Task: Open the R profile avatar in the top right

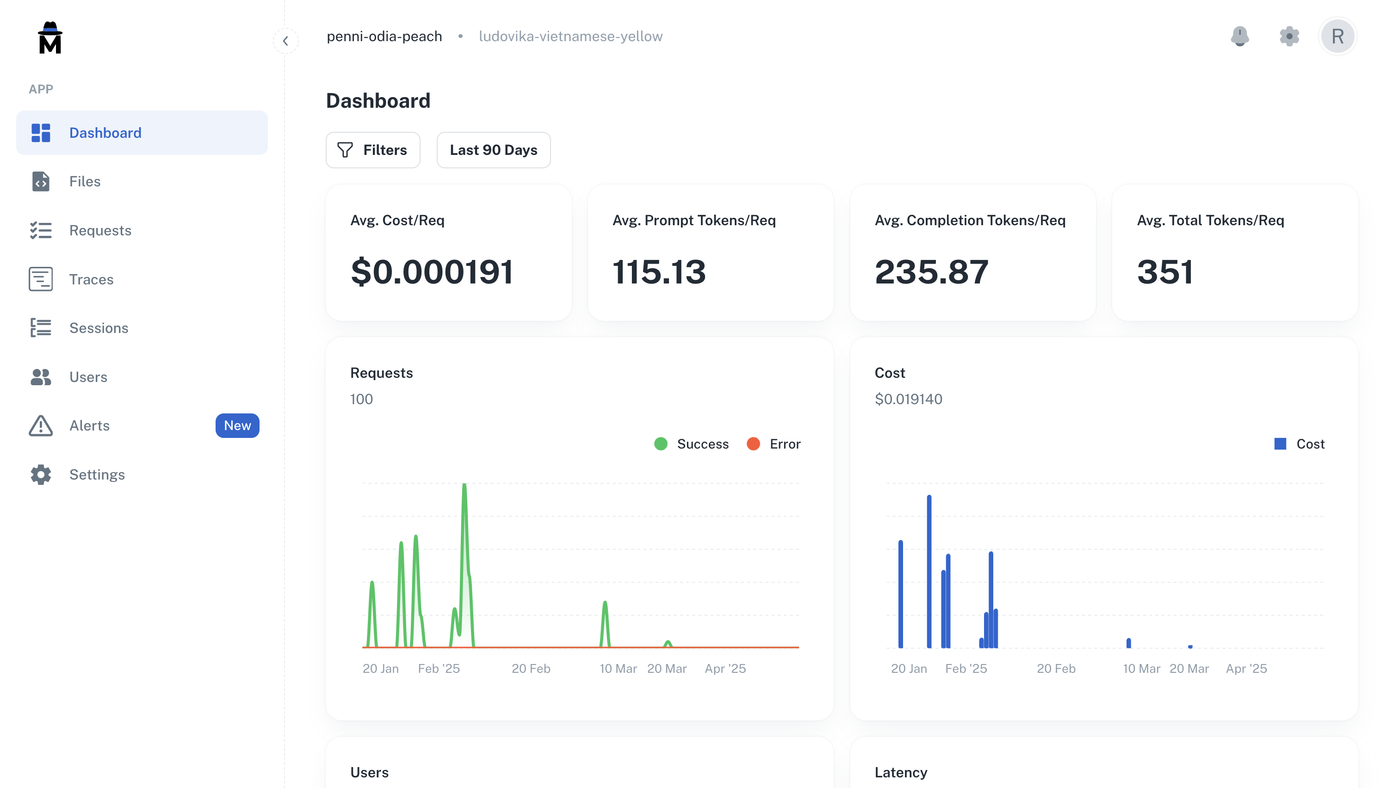Action: point(1337,37)
